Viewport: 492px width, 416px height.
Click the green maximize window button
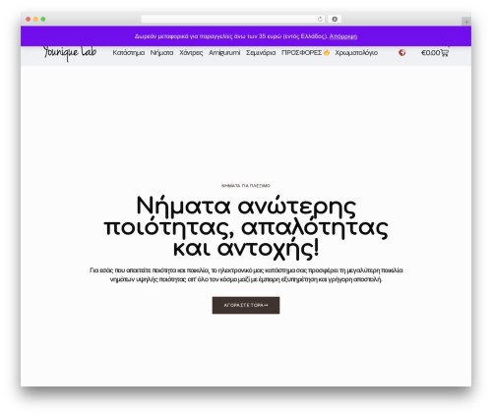[43, 20]
